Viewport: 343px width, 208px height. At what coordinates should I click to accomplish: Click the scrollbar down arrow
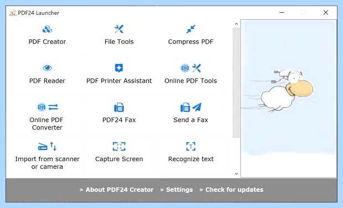point(236,174)
